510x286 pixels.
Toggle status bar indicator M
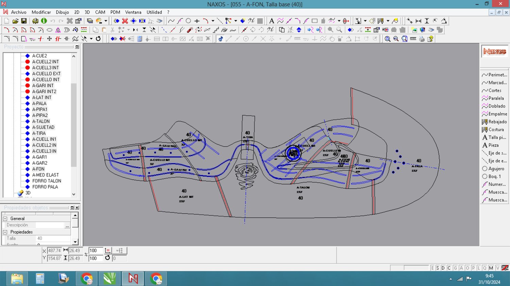coord(491,268)
